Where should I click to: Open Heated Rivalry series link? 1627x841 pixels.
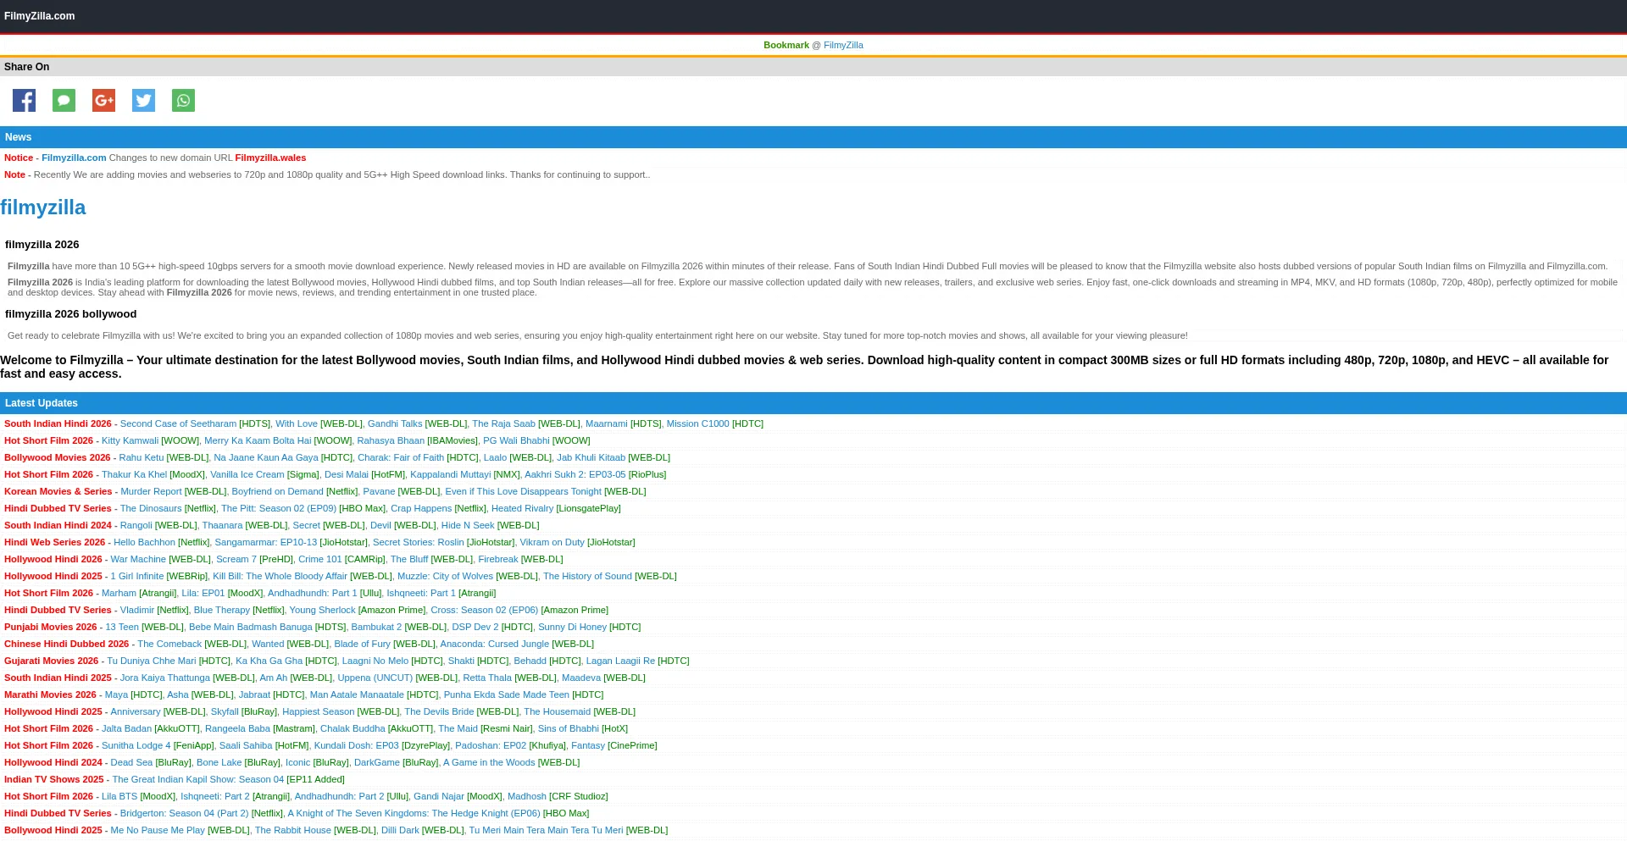(x=522, y=508)
